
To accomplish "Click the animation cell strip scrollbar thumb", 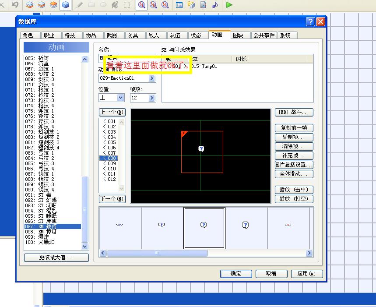I will pos(157,253).
